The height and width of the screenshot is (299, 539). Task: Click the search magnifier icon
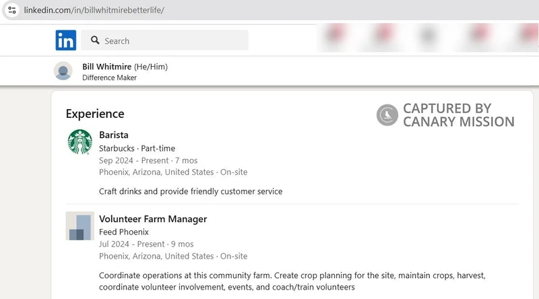point(95,40)
